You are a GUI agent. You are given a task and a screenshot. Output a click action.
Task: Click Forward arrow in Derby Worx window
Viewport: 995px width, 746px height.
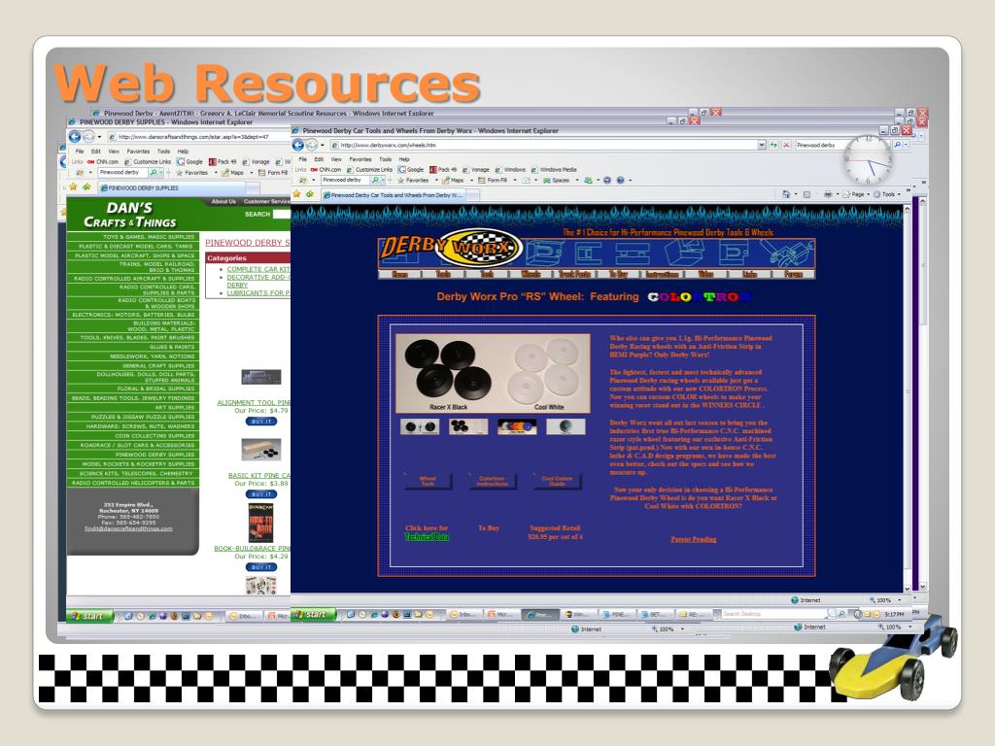(312, 145)
